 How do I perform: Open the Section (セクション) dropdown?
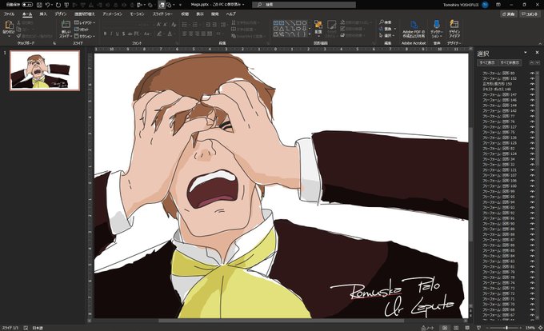tap(85, 36)
